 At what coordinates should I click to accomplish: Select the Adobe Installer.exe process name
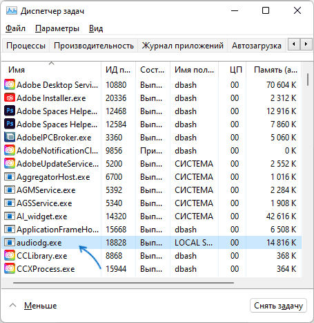[x=51, y=98]
